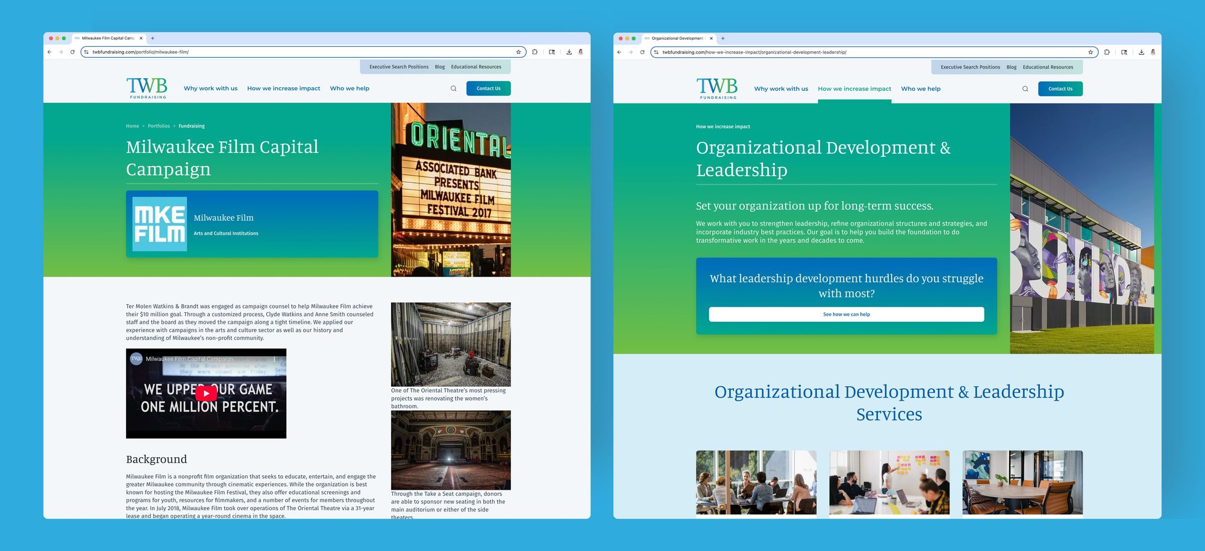
Task: Click 'See how we can help' button
Action: [x=847, y=315]
